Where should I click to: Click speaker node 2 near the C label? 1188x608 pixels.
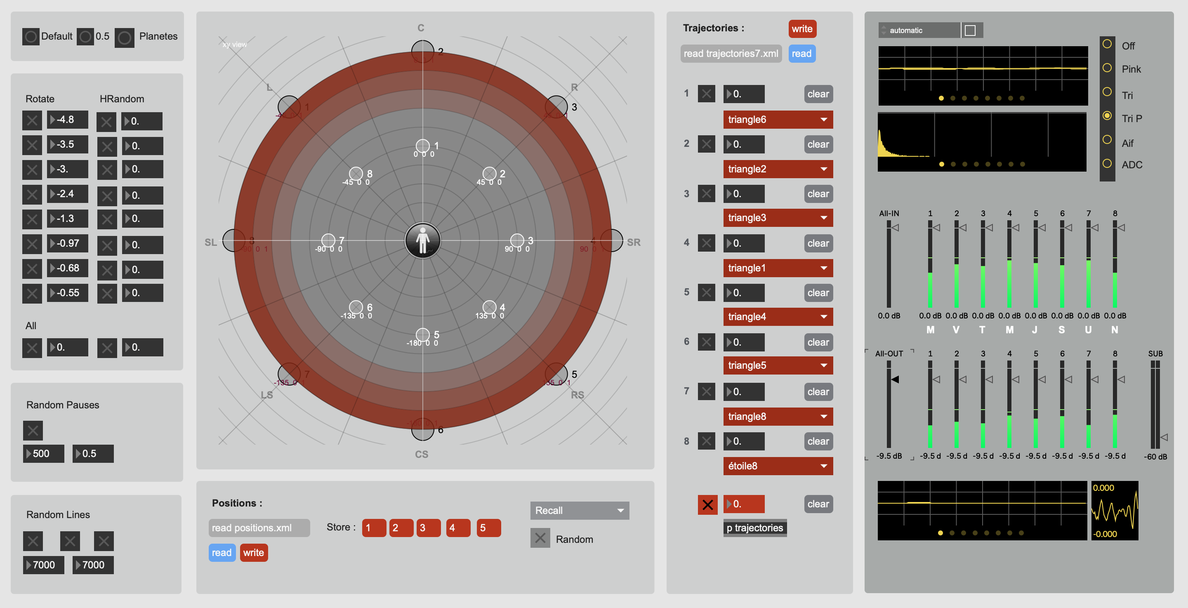[422, 51]
